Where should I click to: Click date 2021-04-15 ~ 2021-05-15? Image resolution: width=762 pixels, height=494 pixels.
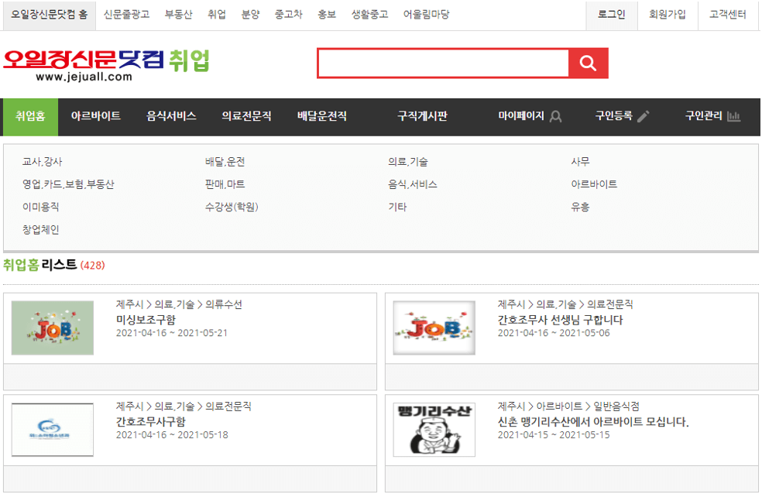(554, 435)
